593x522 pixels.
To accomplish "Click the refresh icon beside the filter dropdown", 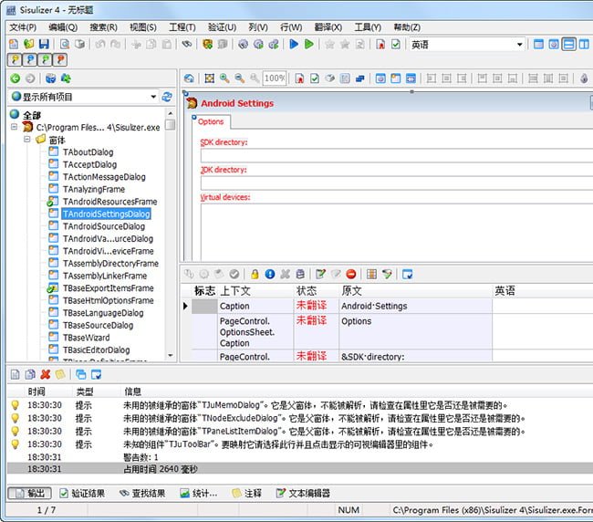I will coord(167,97).
